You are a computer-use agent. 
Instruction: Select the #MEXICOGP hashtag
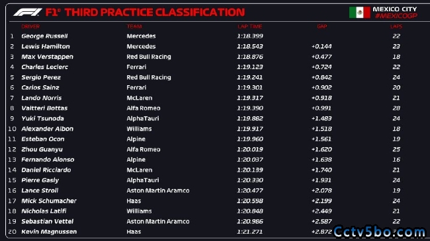[396, 16]
